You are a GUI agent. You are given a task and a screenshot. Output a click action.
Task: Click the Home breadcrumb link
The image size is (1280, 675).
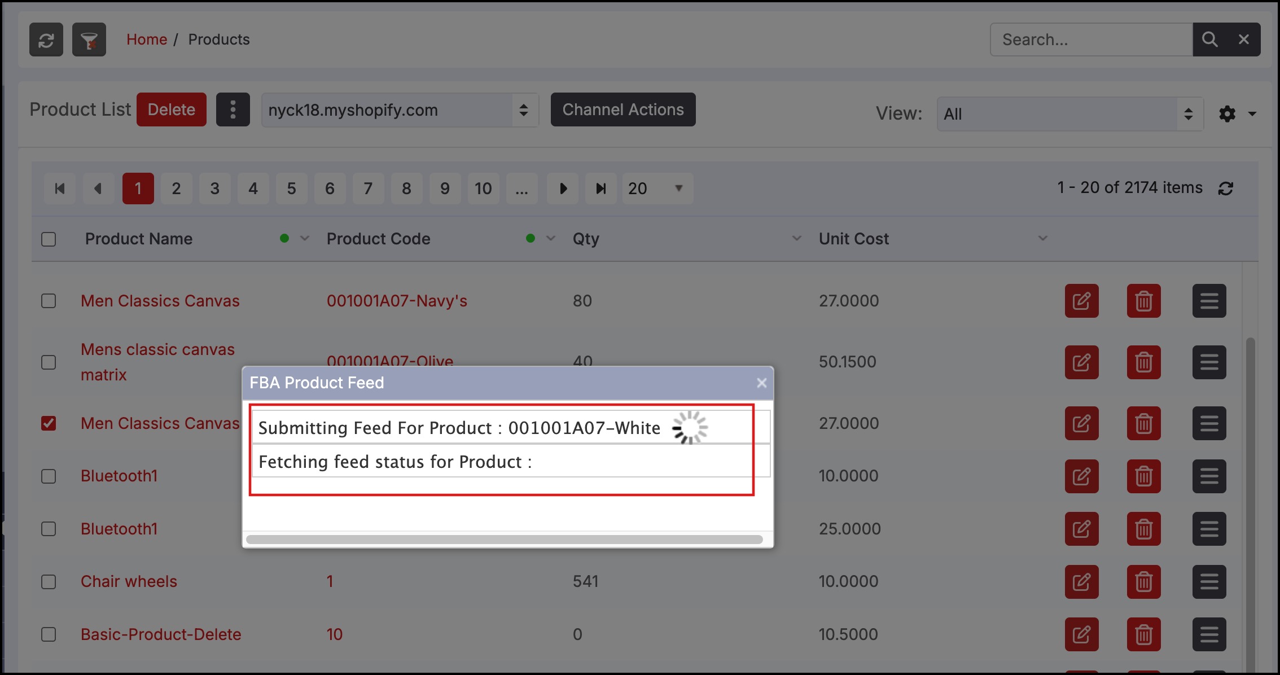147,40
